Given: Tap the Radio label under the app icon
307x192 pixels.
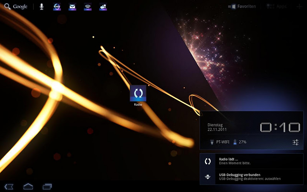Looking at the screenshot, I should coord(138,104).
